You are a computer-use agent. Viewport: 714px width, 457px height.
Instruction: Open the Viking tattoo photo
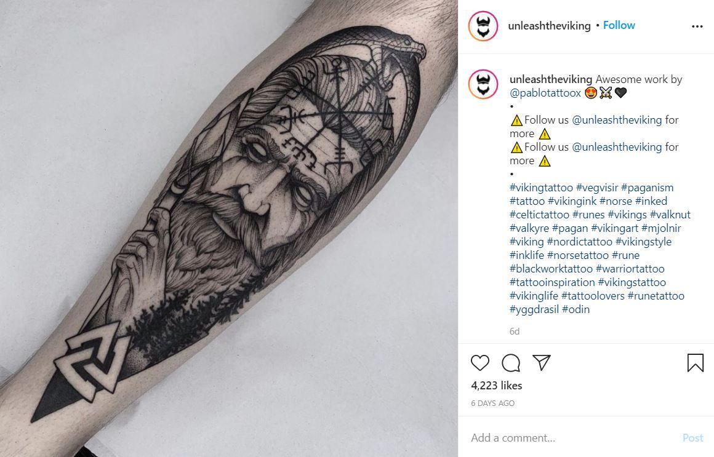tap(228, 229)
